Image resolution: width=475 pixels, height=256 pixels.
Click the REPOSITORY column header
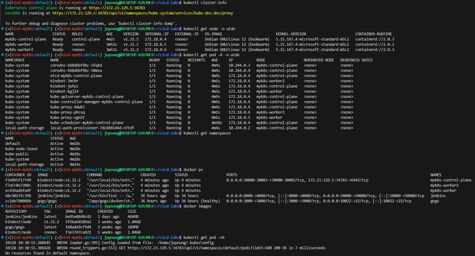(x=16, y=211)
